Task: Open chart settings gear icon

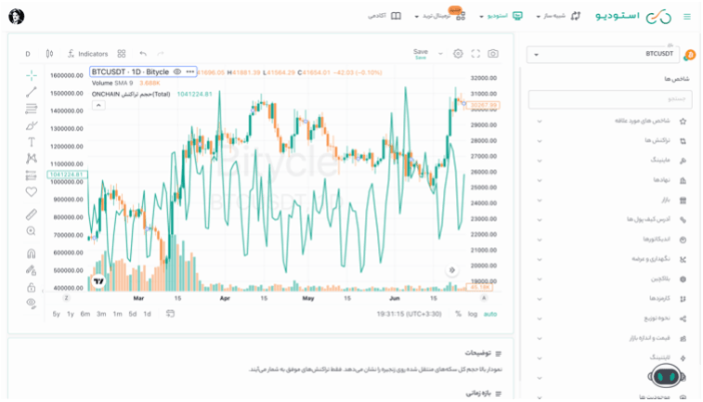Action: tap(458, 54)
